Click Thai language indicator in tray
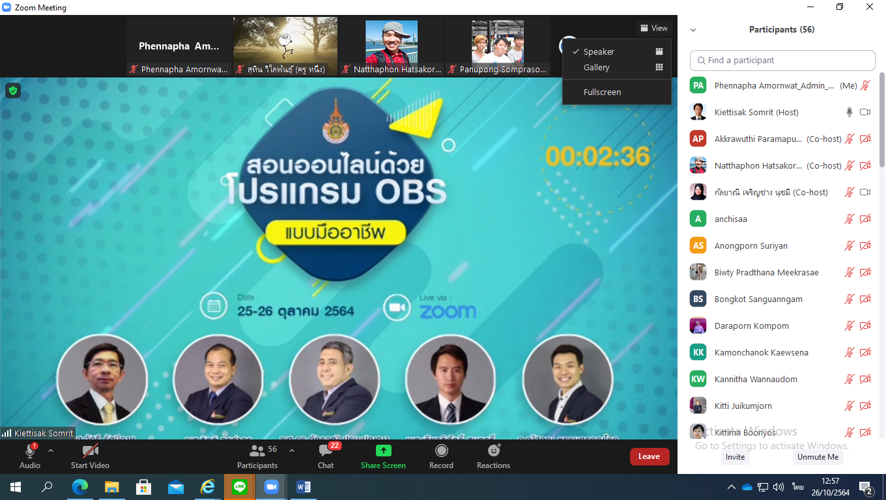Image resolution: width=886 pixels, height=500 pixels. pos(797,487)
